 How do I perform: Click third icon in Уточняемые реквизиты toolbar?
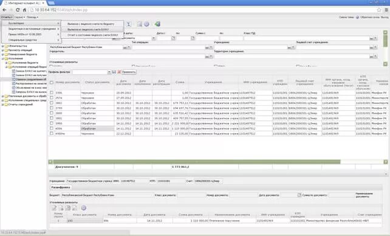tap(67, 208)
